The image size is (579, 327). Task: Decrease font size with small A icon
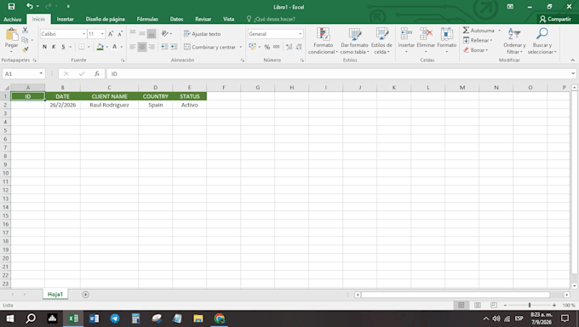click(x=120, y=34)
